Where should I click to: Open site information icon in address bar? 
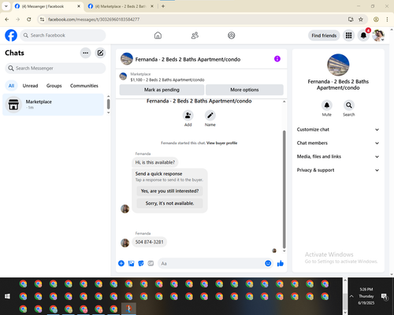click(42, 20)
